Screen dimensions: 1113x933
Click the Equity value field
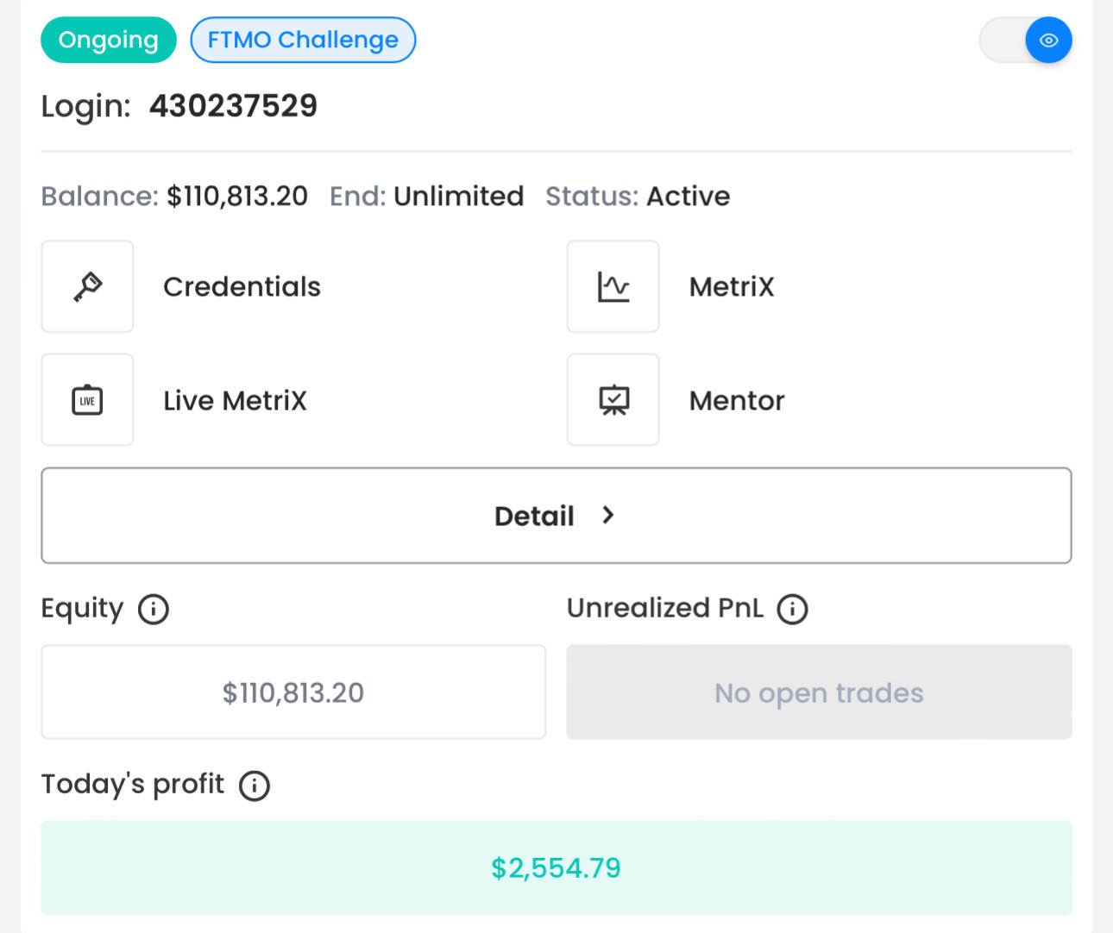[x=293, y=692]
